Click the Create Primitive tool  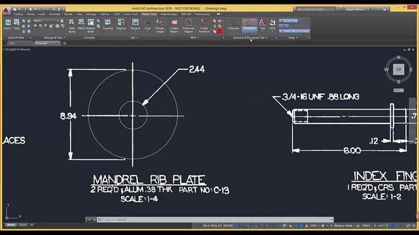pos(204,26)
